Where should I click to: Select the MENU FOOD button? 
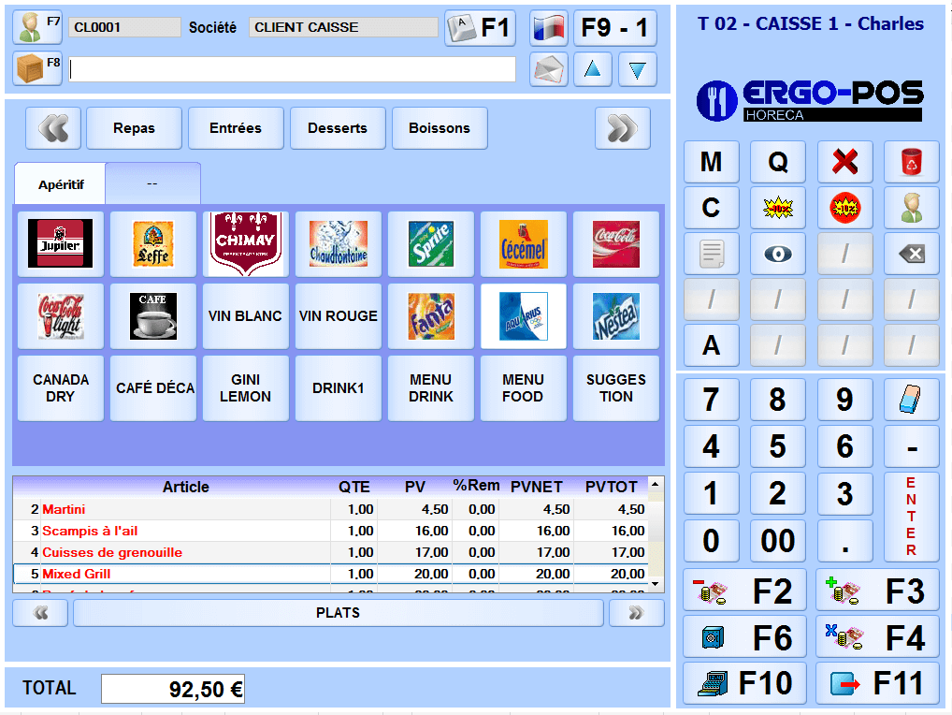(524, 388)
